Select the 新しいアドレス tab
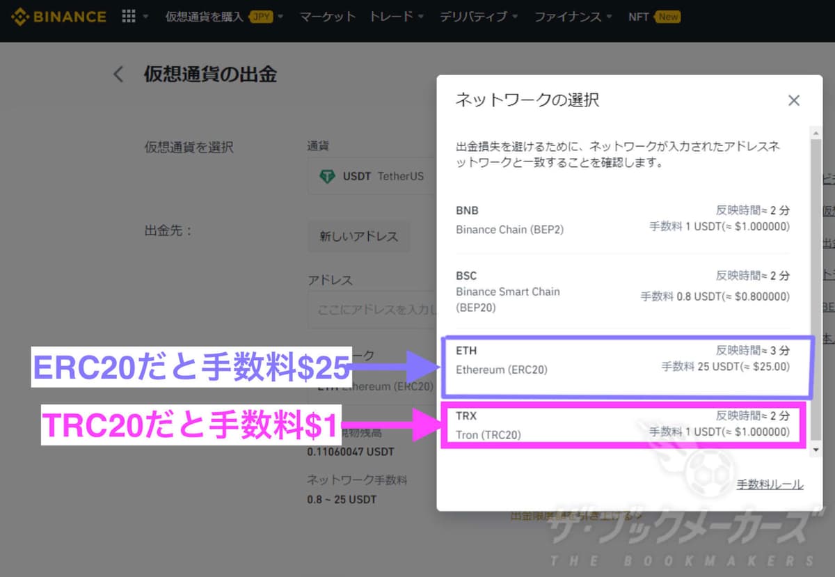Screen dimensions: 835x577 (x=358, y=237)
